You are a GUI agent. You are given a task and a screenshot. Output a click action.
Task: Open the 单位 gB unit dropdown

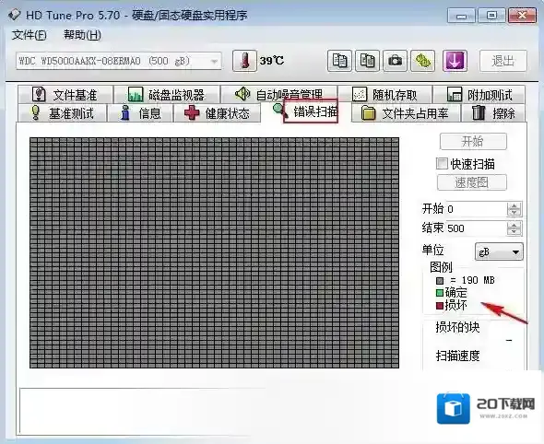click(499, 251)
